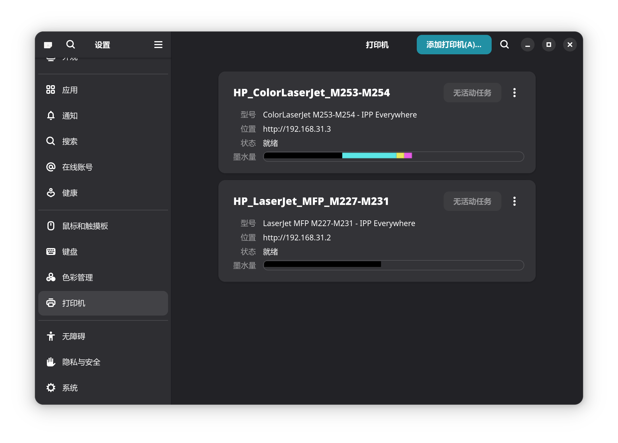Open the 隐私与安全 (Privacy) settings panel
Viewport: 618px width, 443px height.
coord(103,362)
